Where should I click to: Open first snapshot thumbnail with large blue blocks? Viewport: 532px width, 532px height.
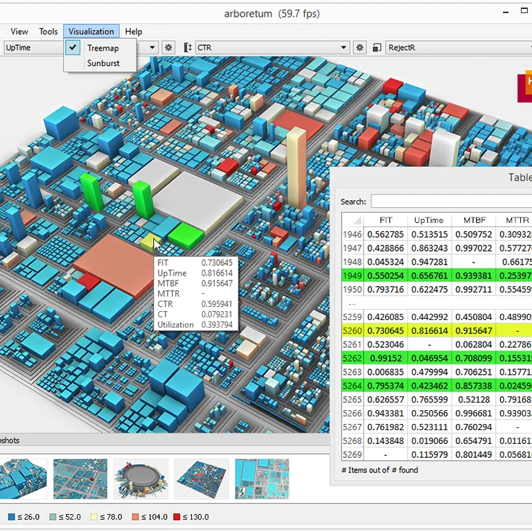coord(23,479)
